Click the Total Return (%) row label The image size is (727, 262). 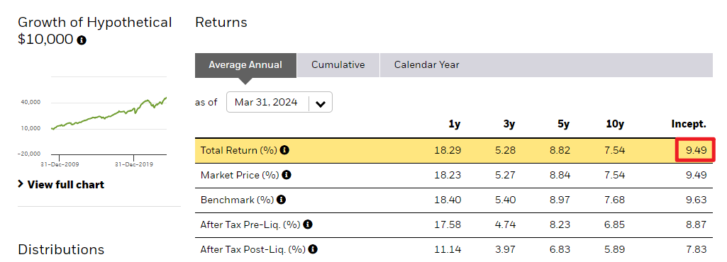pos(238,150)
